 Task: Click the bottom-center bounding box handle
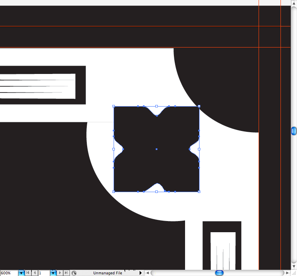click(x=157, y=192)
